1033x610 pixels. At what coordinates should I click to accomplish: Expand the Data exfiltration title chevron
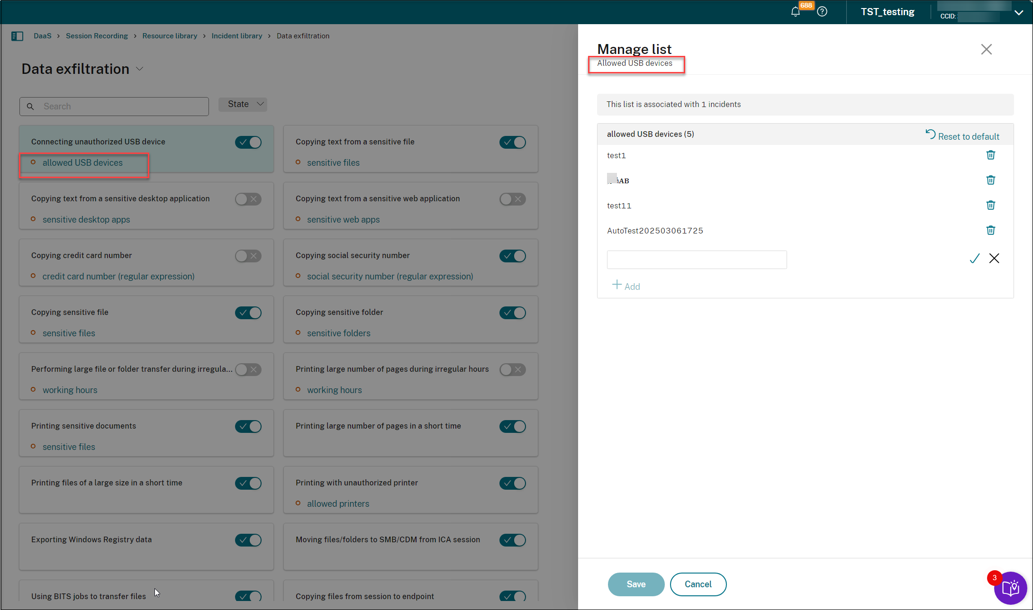tap(140, 69)
